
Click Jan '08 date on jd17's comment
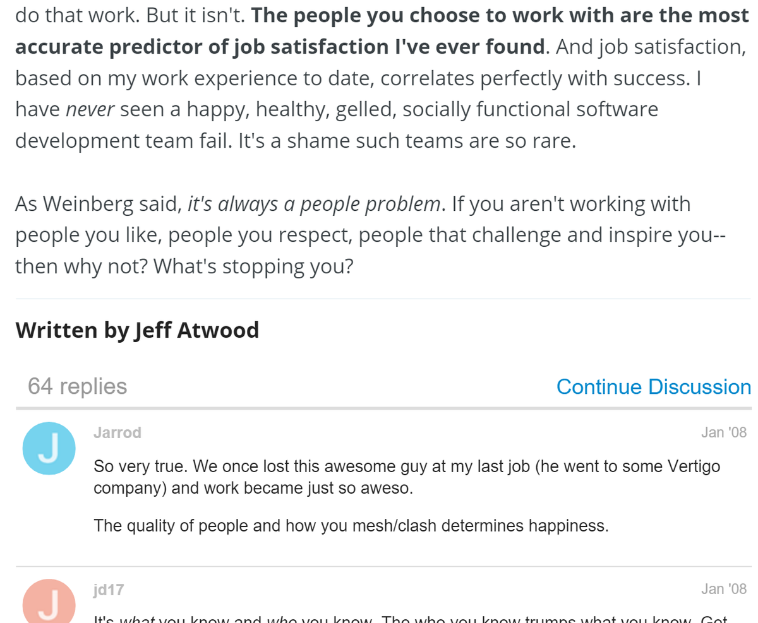723,590
